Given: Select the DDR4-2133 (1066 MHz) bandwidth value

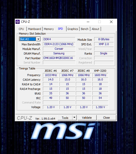Looking at the screenshot, I should pos(59,44).
